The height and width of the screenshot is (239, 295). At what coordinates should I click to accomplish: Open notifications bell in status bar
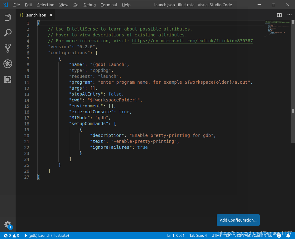pos(288,236)
